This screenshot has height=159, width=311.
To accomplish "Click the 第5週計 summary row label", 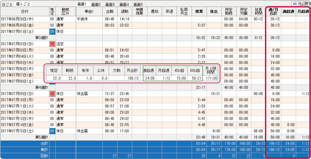I will click(42, 137).
